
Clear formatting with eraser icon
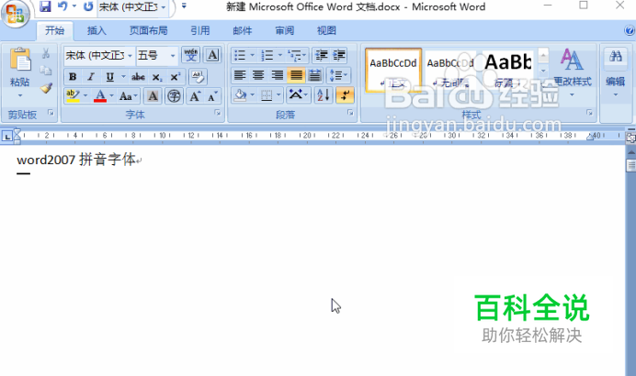tap(198, 76)
